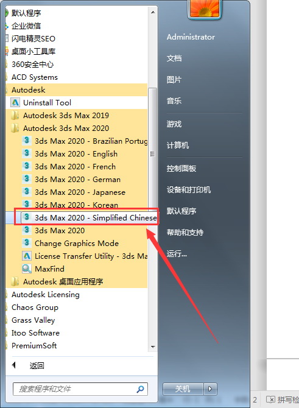Click the 关机 shutdown button

point(183,389)
